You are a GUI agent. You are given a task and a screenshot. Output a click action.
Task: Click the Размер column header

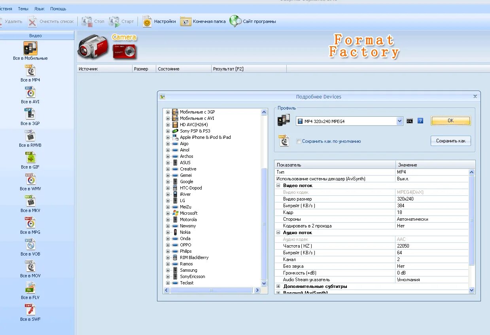click(x=144, y=69)
